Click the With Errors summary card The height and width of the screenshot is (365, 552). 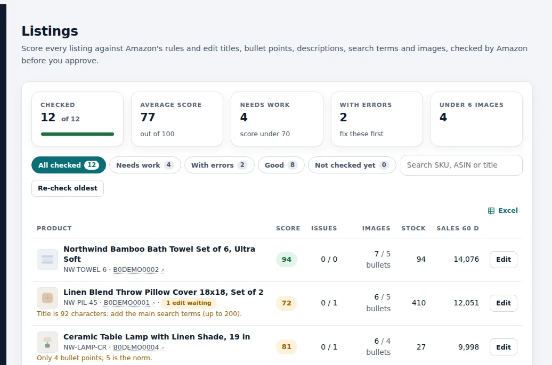377,119
